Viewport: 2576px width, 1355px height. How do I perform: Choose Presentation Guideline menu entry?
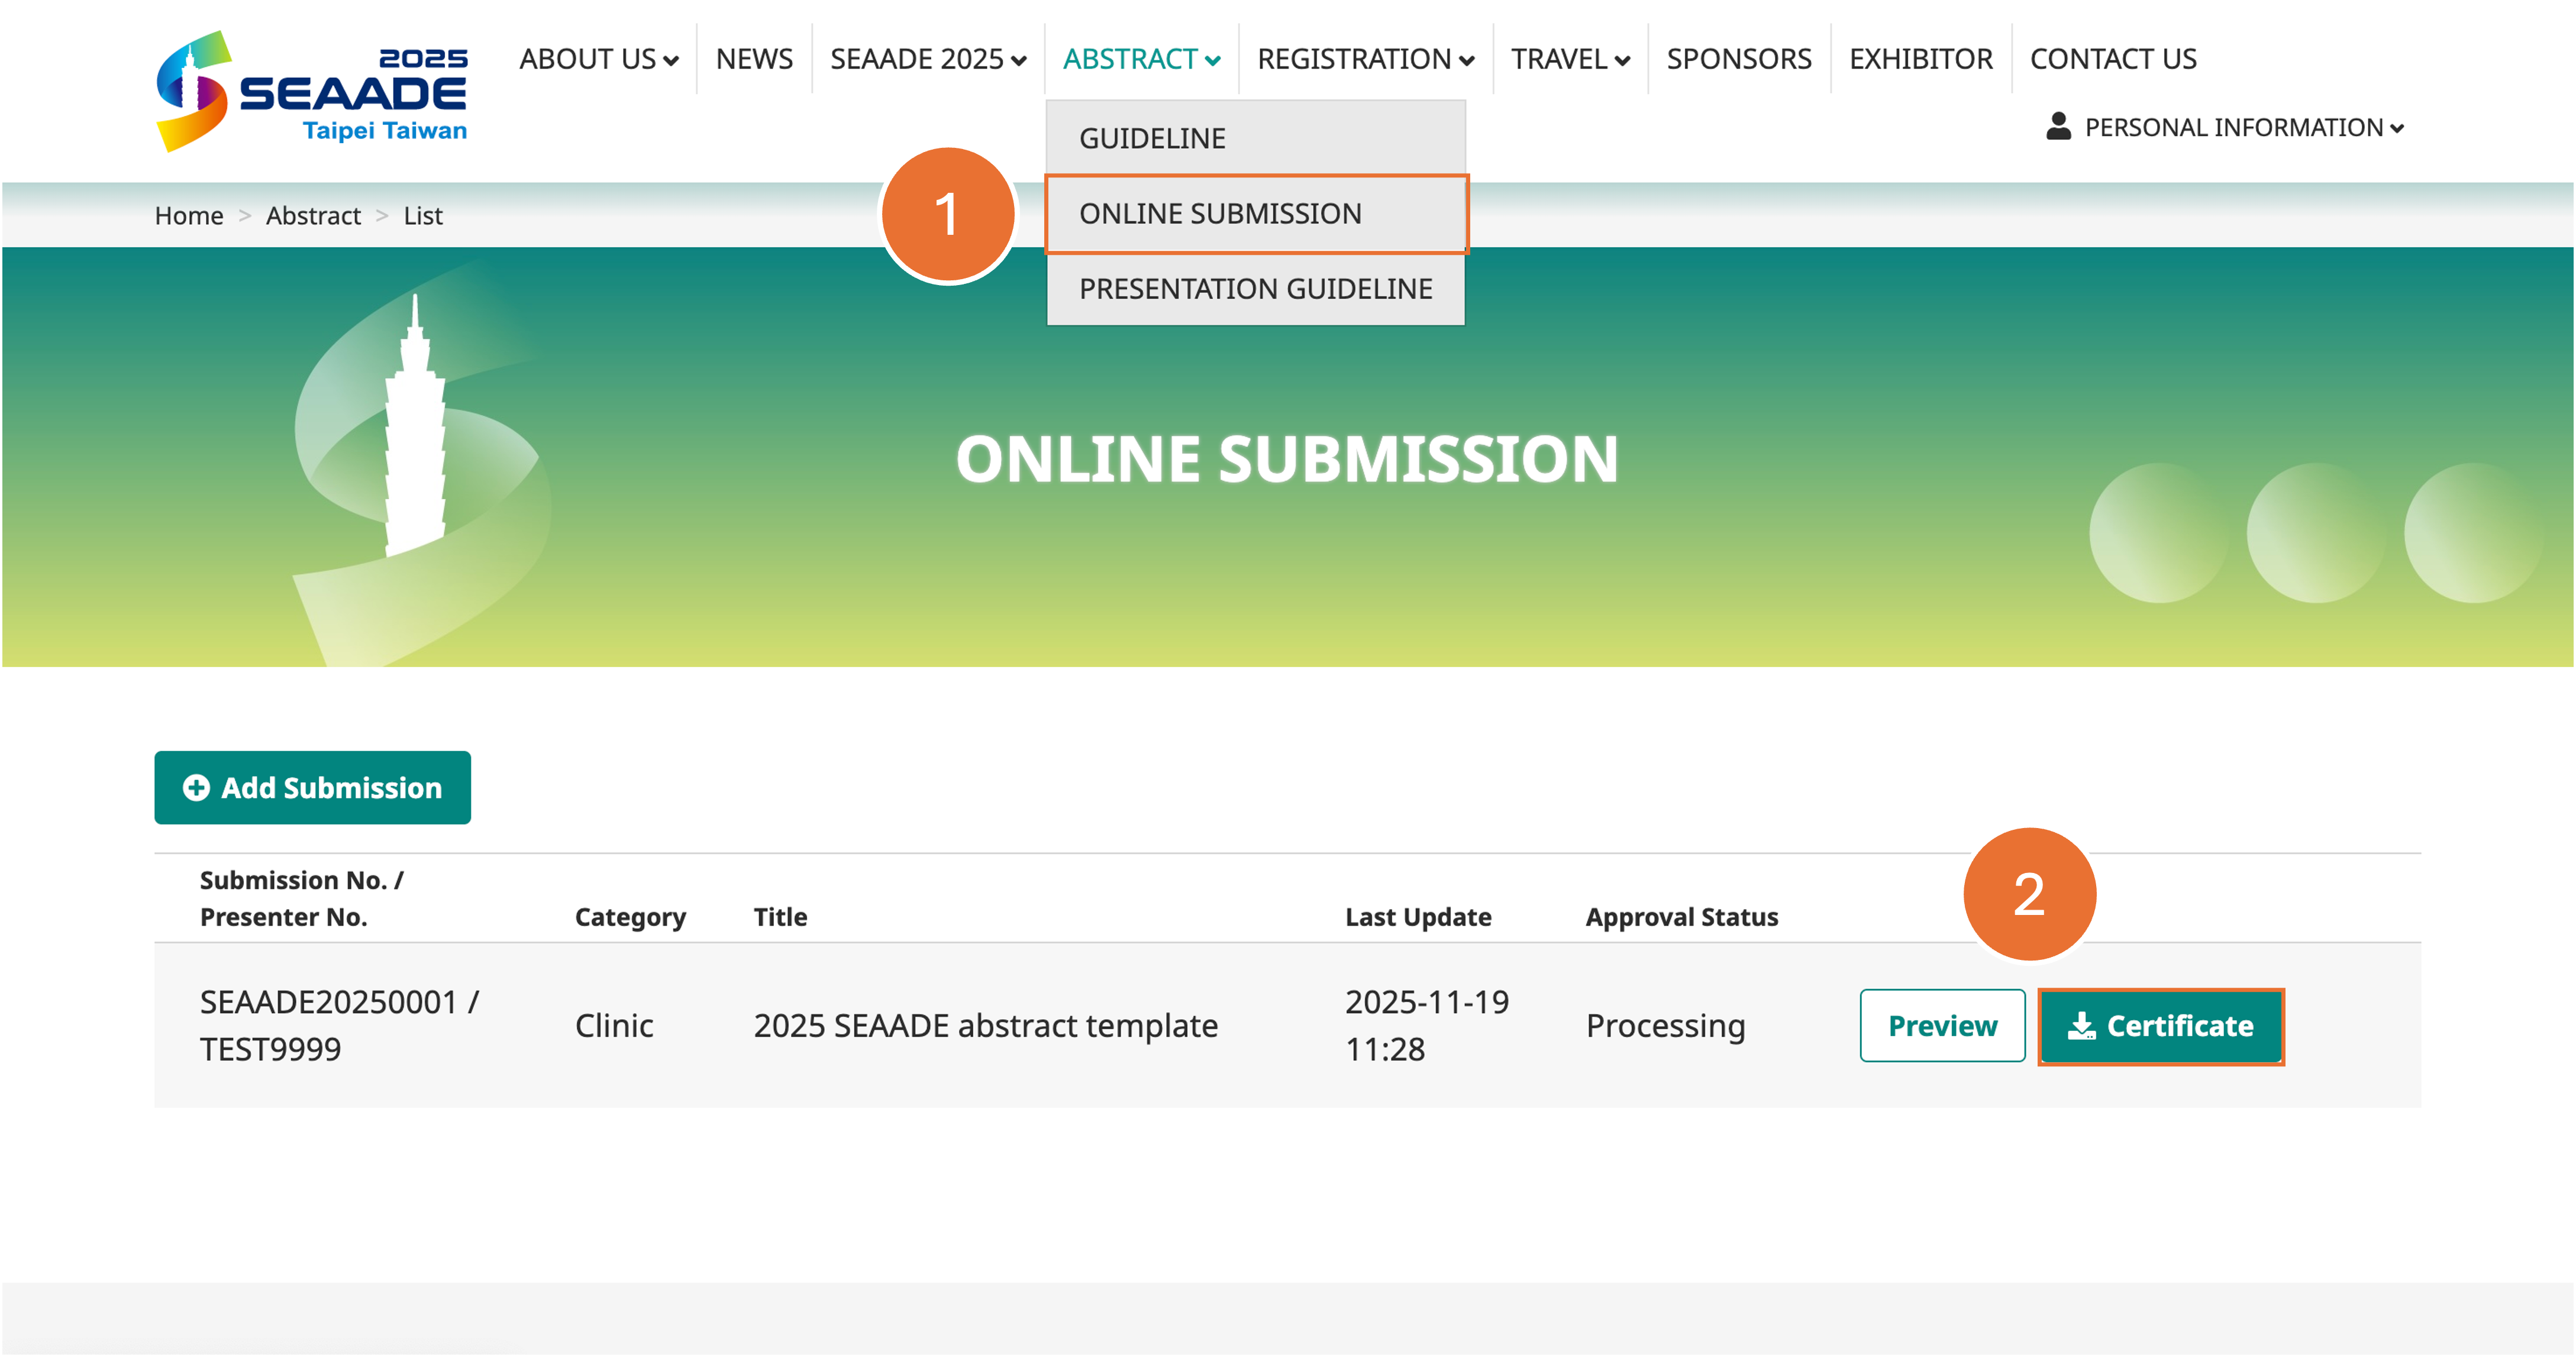click(1255, 289)
